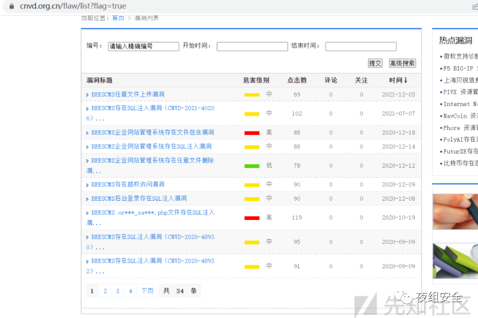Open BEESCMS SQL注入 CNVD-2020-48930 entry

click(150, 242)
